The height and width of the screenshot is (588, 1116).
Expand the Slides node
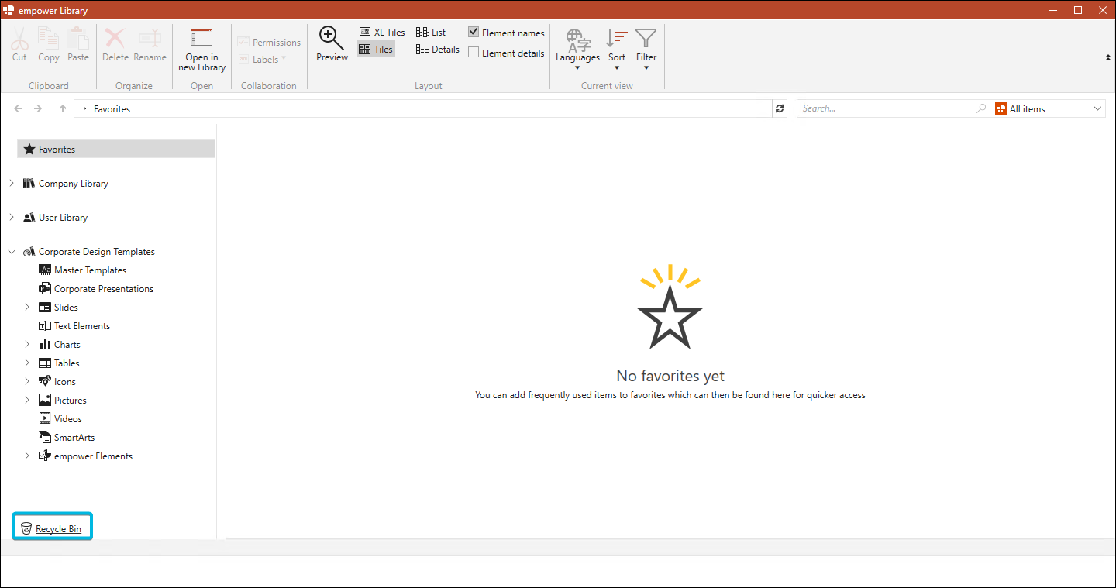[x=27, y=307]
